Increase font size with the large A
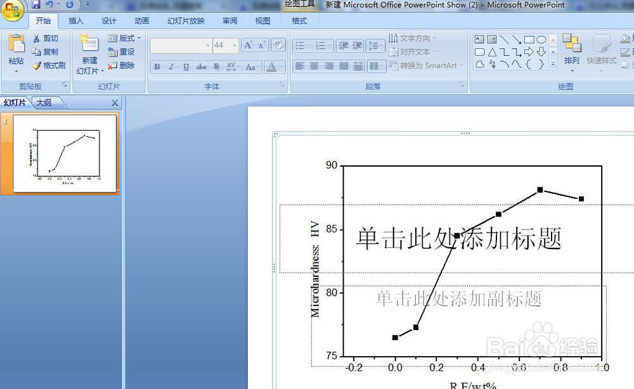Image resolution: width=634 pixels, height=389 pixels. [248, 45]
